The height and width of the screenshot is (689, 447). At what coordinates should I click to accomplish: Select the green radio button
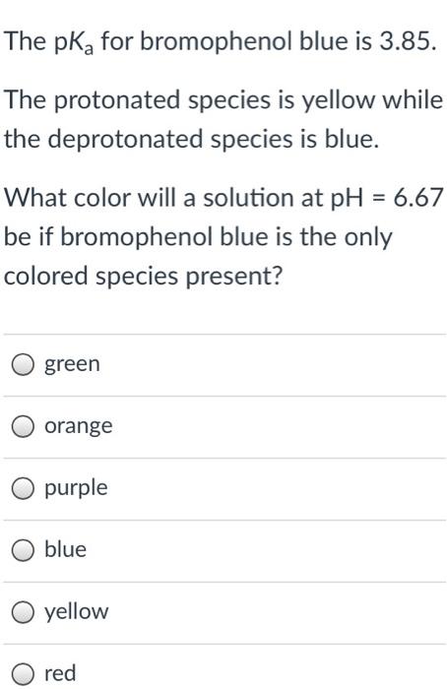pyautogui.click(x=23, y=365)
